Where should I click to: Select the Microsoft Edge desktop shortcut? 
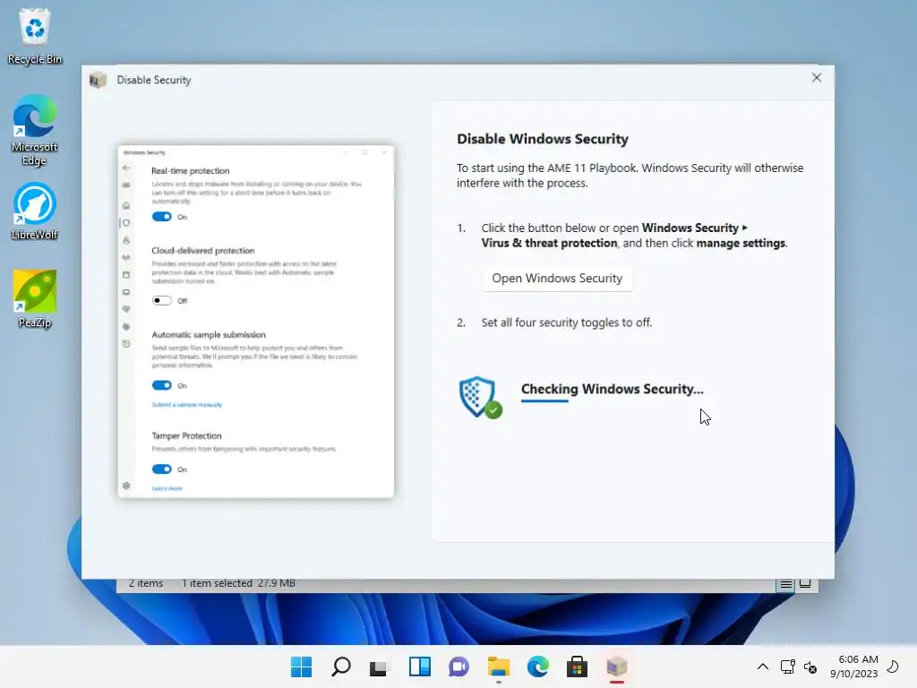(x=35, y=131)
